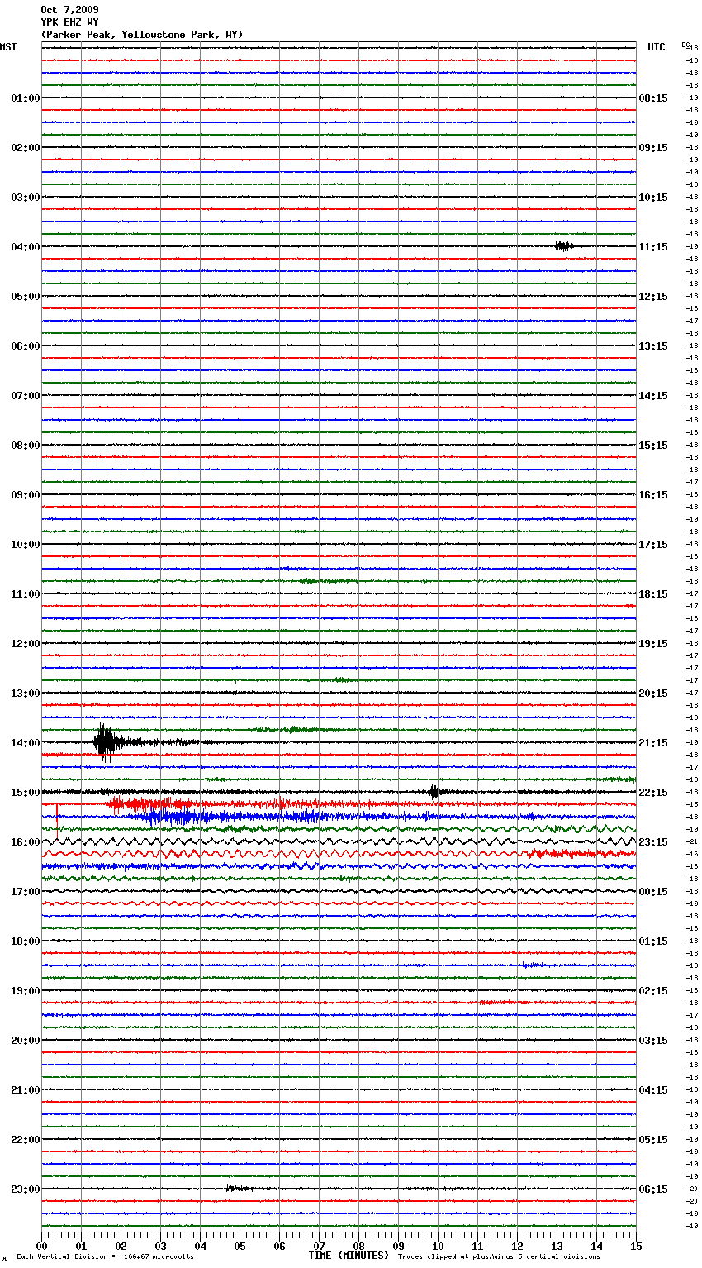Click the 13:15 UTC time label
Viewport: 702px width, 1268px height.
coord(653,346)
